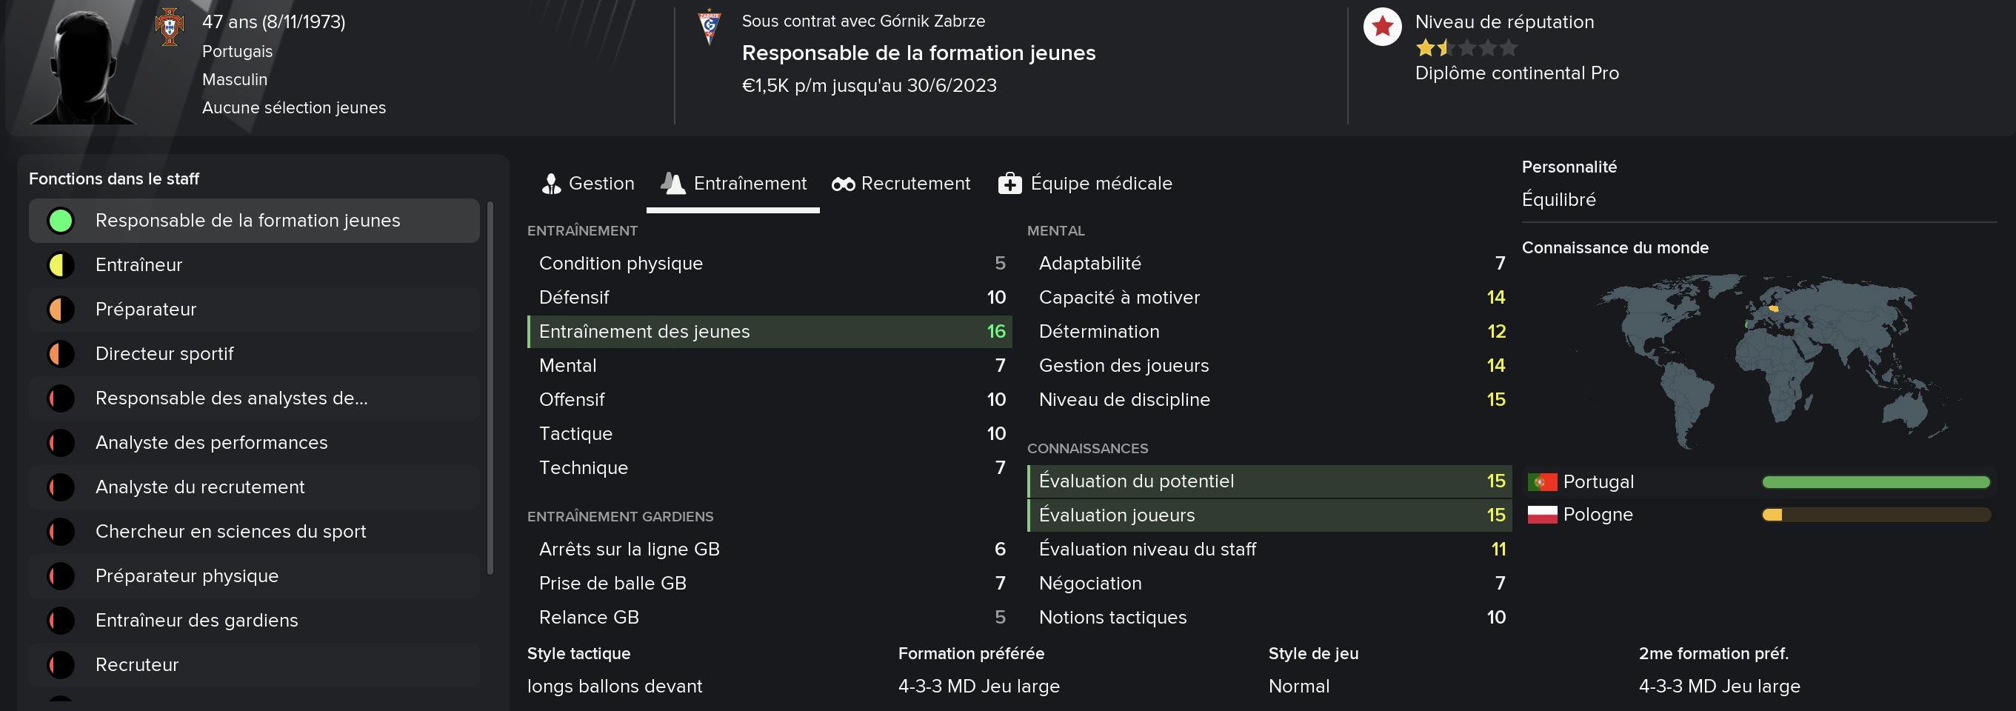This screenshot has height=711, width=2016.
Task: Click the Górnik Zabrze club badge
Action: point(709,27)
